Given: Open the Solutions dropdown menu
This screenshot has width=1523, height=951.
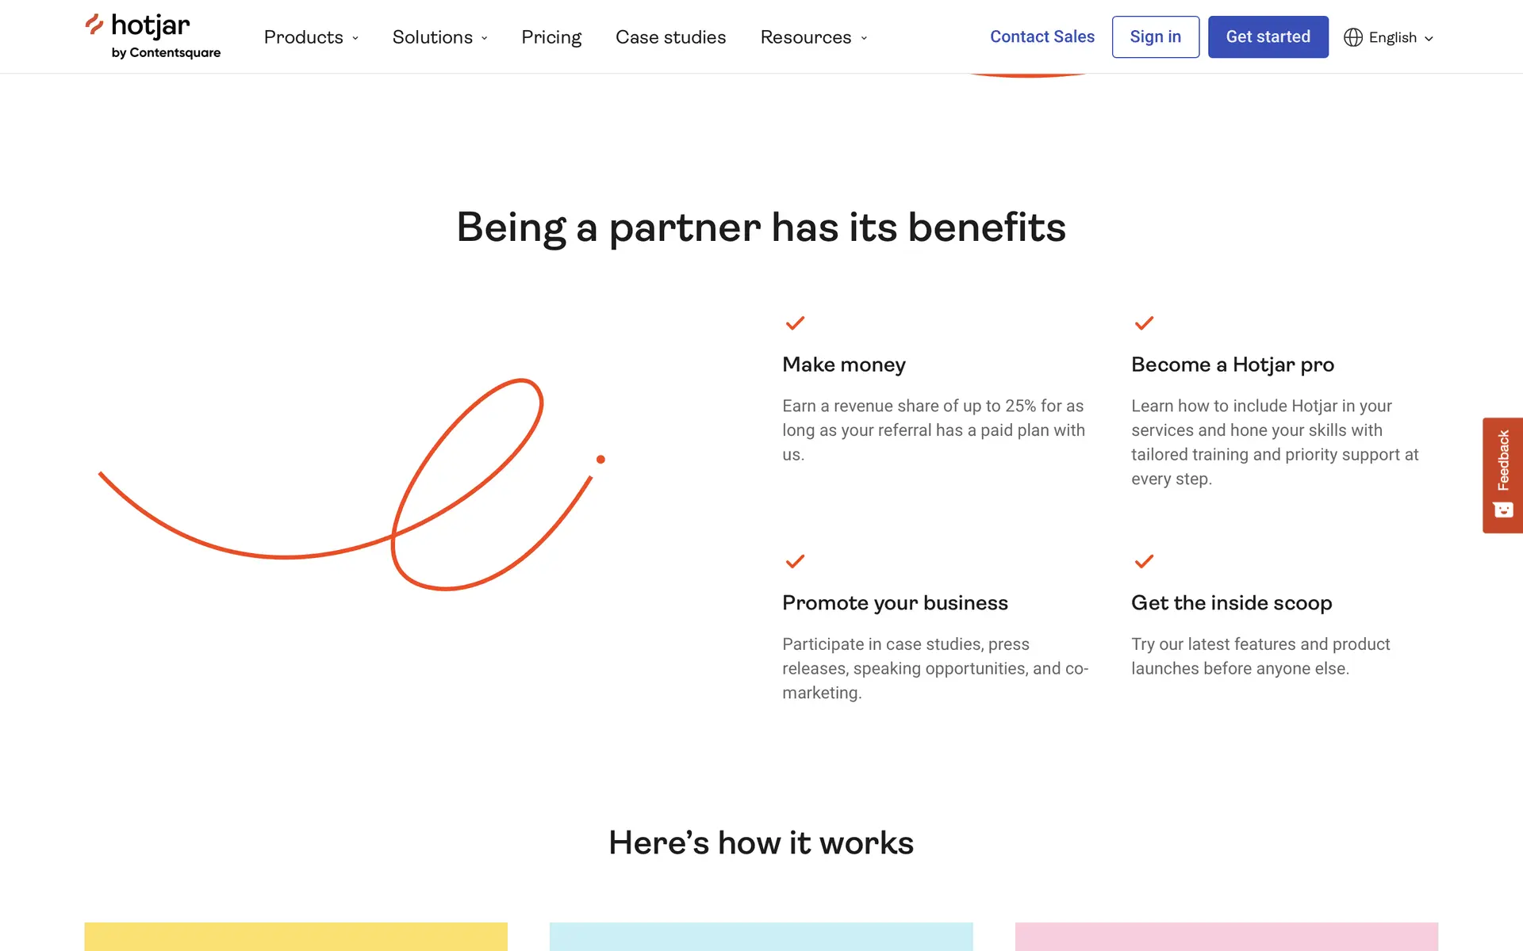Looking at the screenshot, I should tap(439, 37).
